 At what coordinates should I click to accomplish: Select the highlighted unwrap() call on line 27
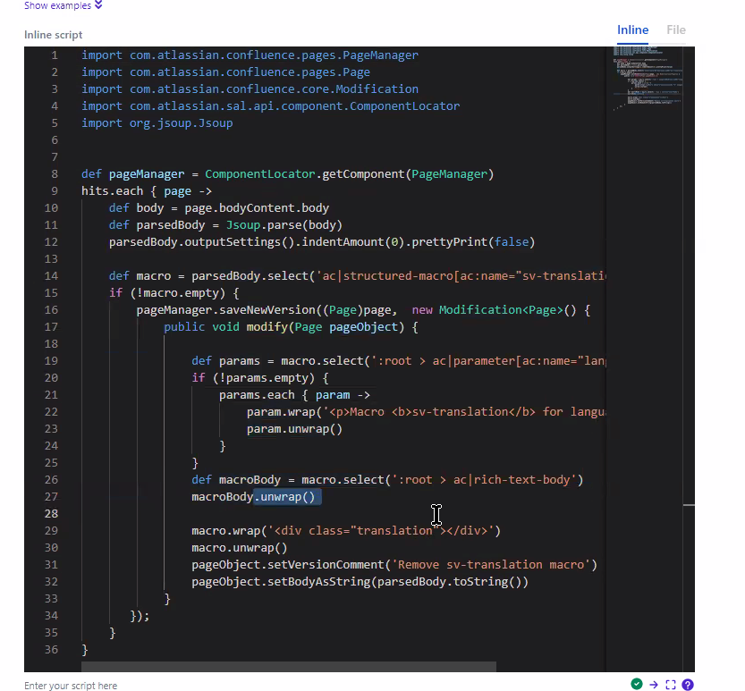coord(287,496)
